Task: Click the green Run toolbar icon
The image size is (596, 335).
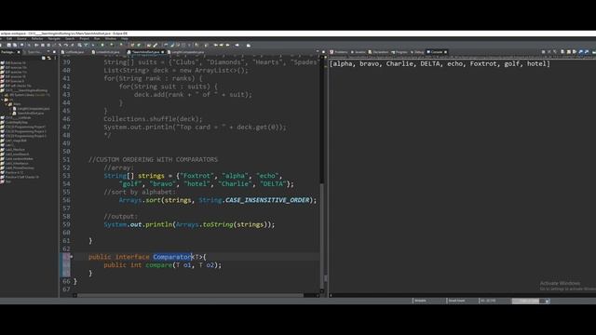Action: coord(102,46)
